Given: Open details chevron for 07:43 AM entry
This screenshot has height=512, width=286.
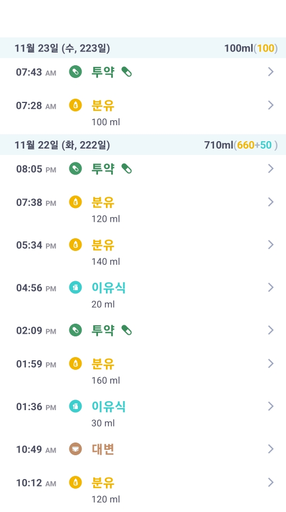Looking at the screenshot, I should [x=271, y=72].
